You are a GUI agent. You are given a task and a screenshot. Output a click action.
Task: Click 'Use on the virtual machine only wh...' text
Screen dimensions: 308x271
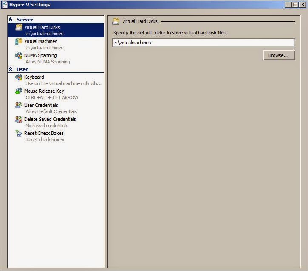coord(64,83)
